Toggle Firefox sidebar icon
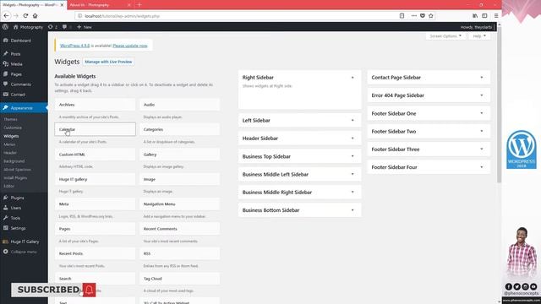 (x=484, y=16)
